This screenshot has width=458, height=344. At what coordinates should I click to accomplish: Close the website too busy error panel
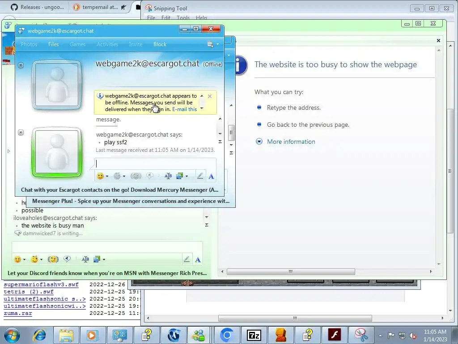[x=438, y=41]
